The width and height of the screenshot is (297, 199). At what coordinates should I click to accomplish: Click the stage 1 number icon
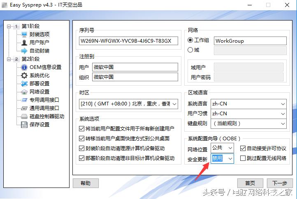click(x=16, y=26)
